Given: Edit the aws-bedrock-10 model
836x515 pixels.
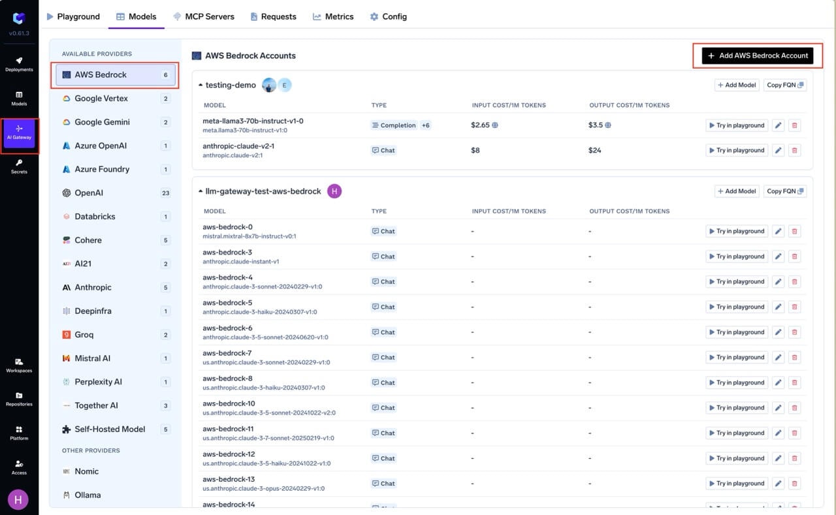Looking at the screenshot, I should coord(778,407).
